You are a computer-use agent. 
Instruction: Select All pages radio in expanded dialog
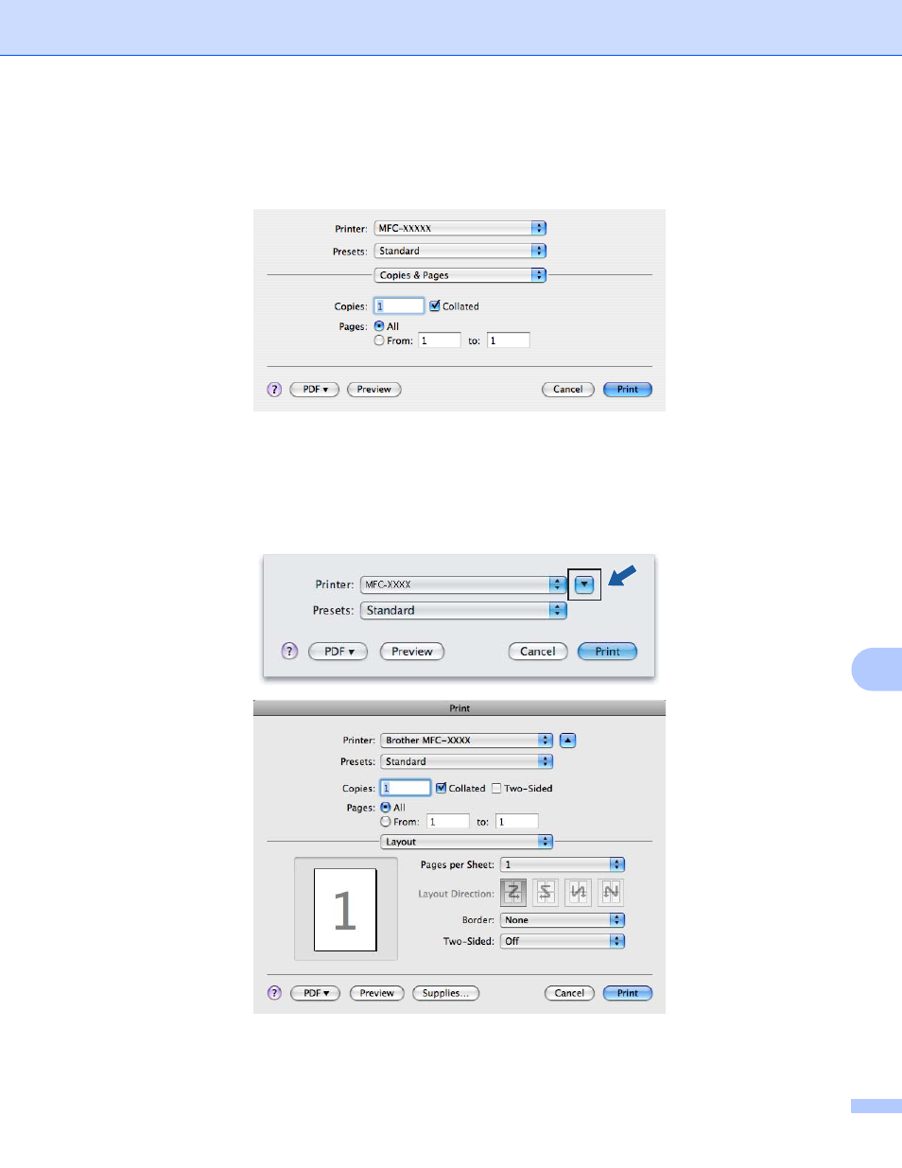click(386, 808)
